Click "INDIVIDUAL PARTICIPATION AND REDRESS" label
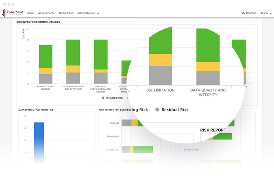274x177 pixels. pyautogui.click(x=101, y=89)
